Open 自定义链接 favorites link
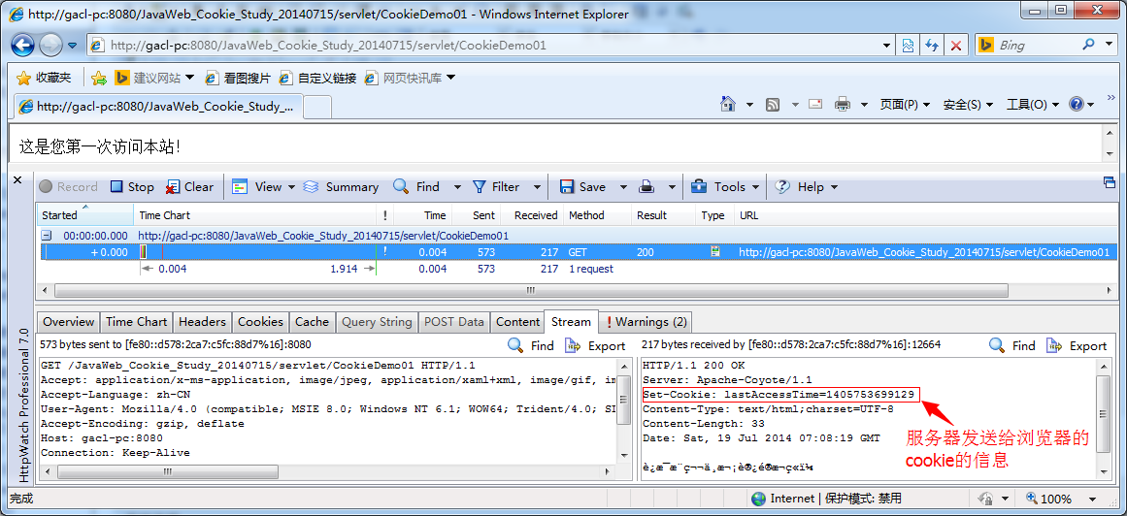The image size is (1127, 516). click(x=317, y=78)
